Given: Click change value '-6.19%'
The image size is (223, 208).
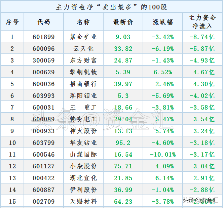Looking at the screenshot, I should pos(163,49).
